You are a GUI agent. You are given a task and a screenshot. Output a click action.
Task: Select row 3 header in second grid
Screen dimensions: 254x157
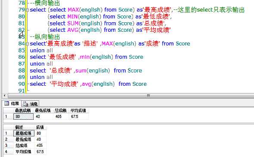(8, 145)
